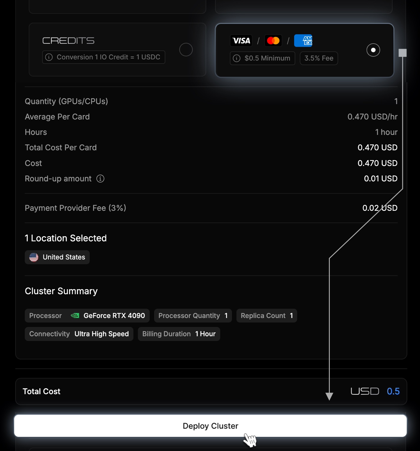
Task: Click the info icon beside Conversion text
Action: pyautogui.click(x=49, y=57)
